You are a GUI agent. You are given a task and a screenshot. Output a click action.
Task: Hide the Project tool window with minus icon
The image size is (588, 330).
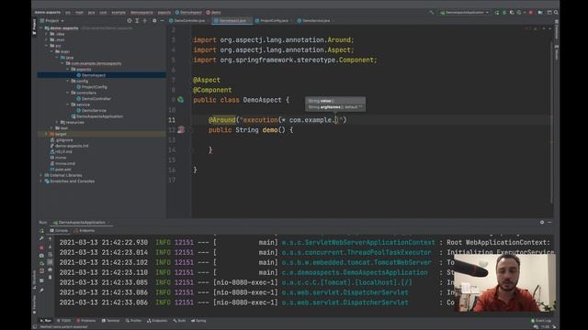click(x=162, y=20)
